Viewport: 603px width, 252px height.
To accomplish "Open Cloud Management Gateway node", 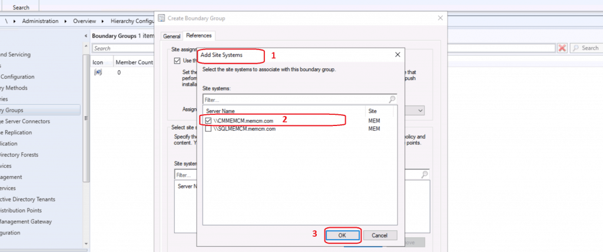I will click(x=26, y=221).
